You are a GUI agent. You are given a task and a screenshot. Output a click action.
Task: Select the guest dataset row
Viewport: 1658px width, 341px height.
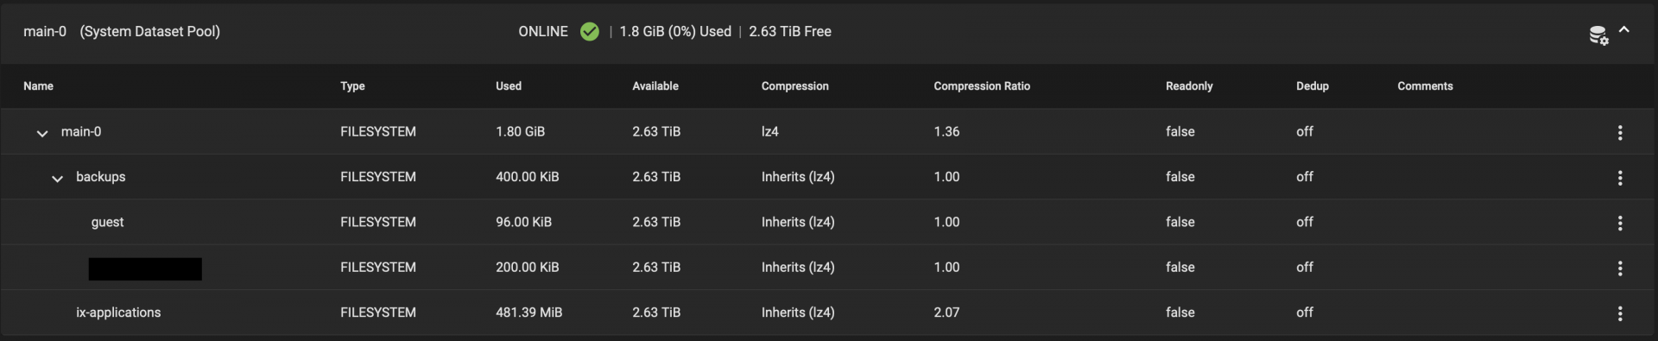(829, 222)
